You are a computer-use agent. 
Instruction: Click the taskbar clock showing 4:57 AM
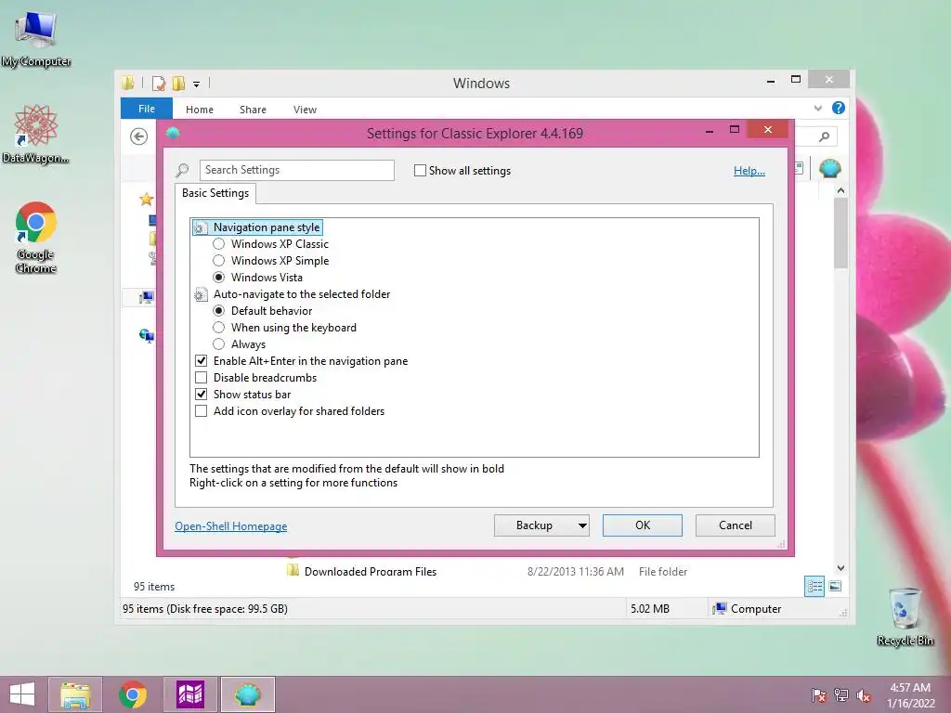[910, 694]
